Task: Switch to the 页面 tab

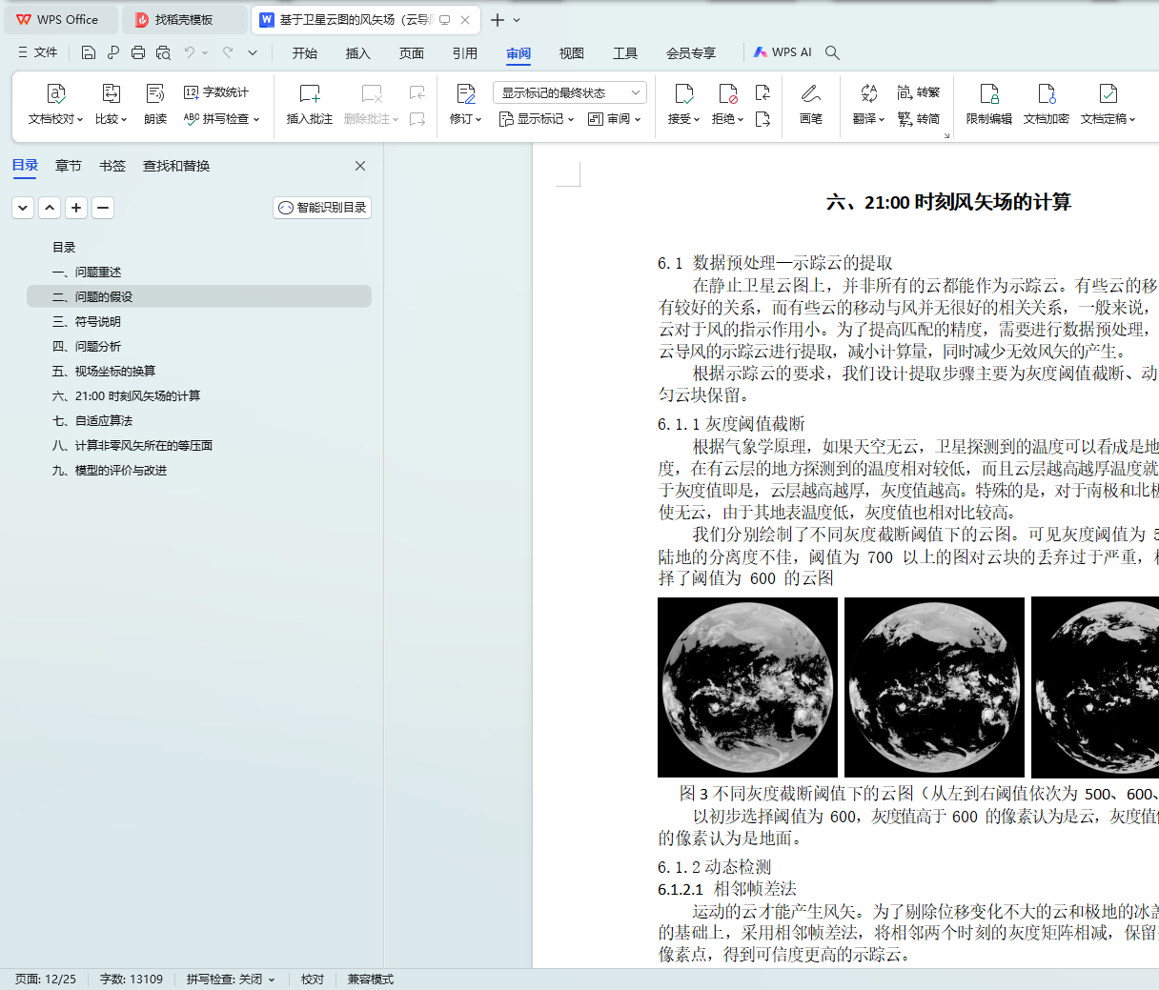Action: [x=412, y=53]
